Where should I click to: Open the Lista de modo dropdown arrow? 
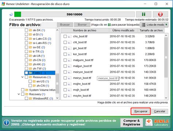tap(166, 25)
